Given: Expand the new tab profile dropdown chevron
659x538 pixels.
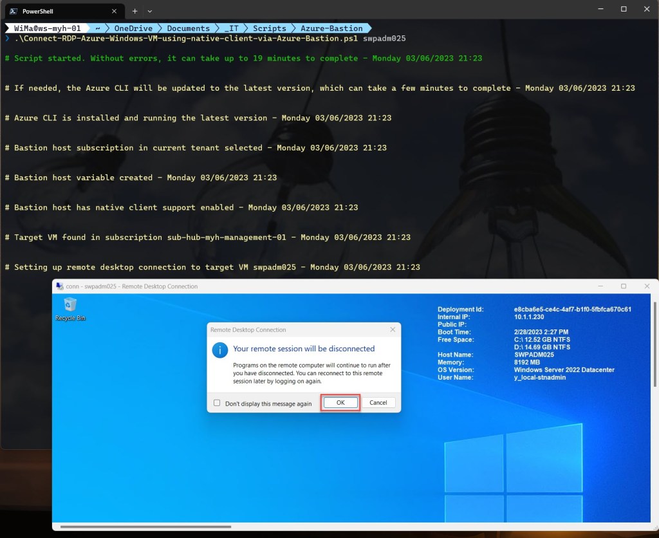Looking at the screenshot, I should tap(150, 11).
